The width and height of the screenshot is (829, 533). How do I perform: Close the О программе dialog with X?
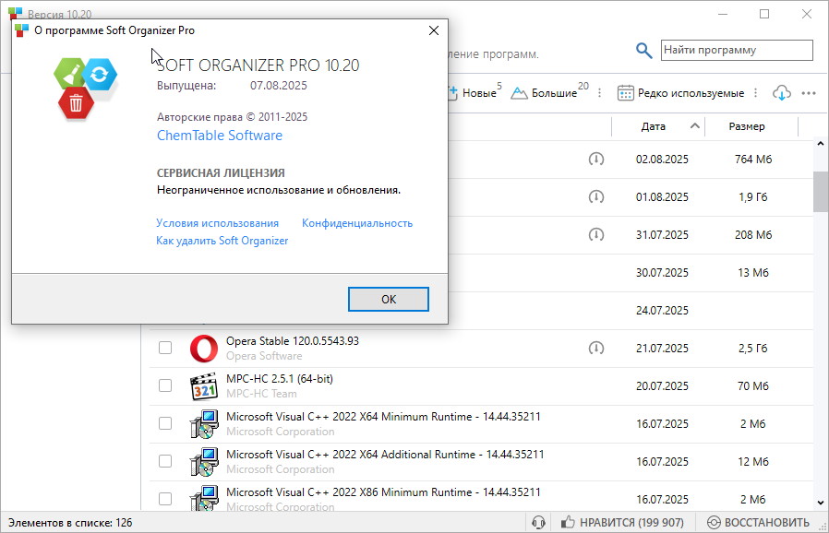434,30
